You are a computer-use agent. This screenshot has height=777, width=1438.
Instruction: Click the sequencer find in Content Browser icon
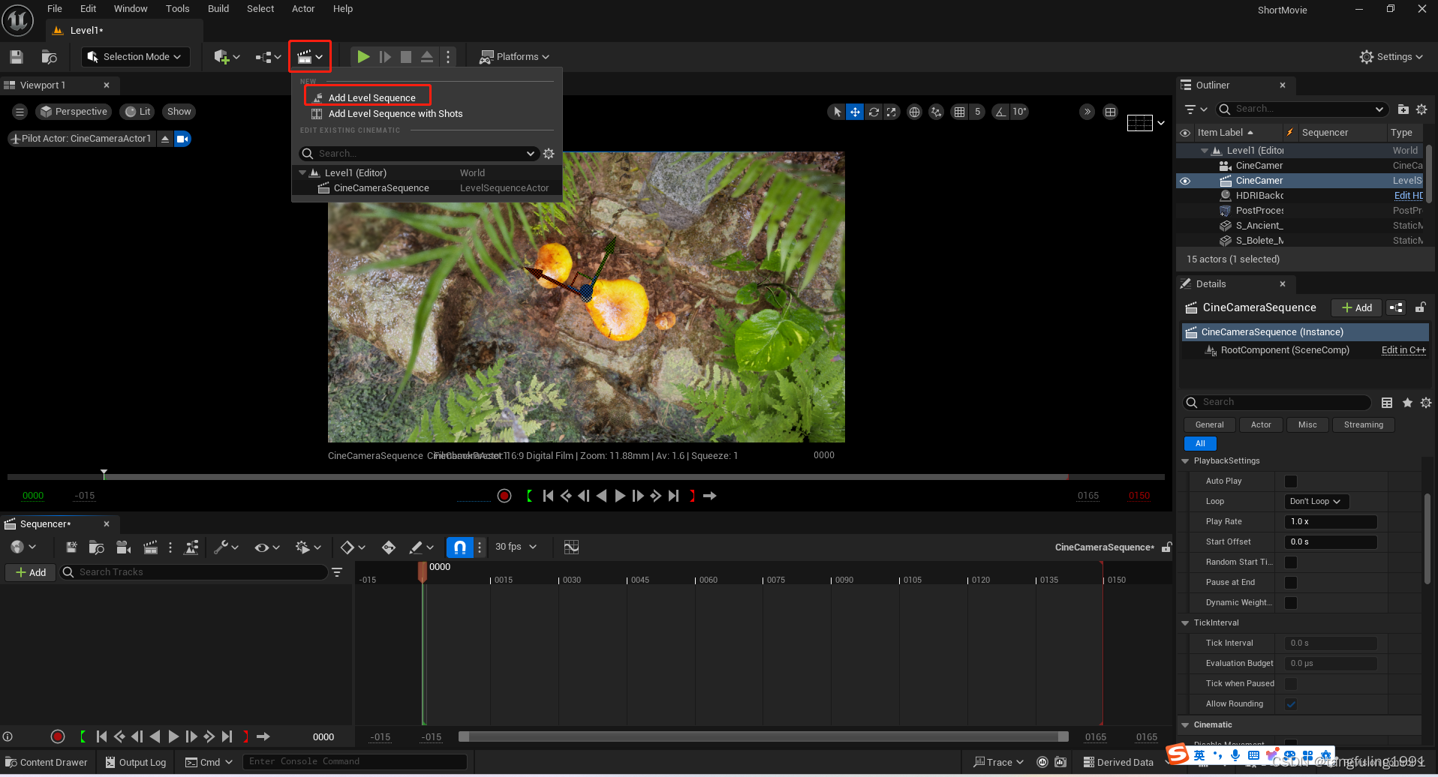click(x=96, y=547)
